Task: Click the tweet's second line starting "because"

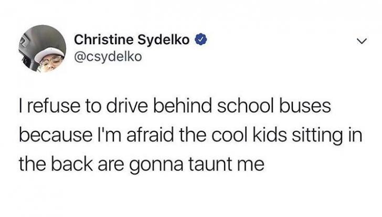Action: click(x=191, y=136)
